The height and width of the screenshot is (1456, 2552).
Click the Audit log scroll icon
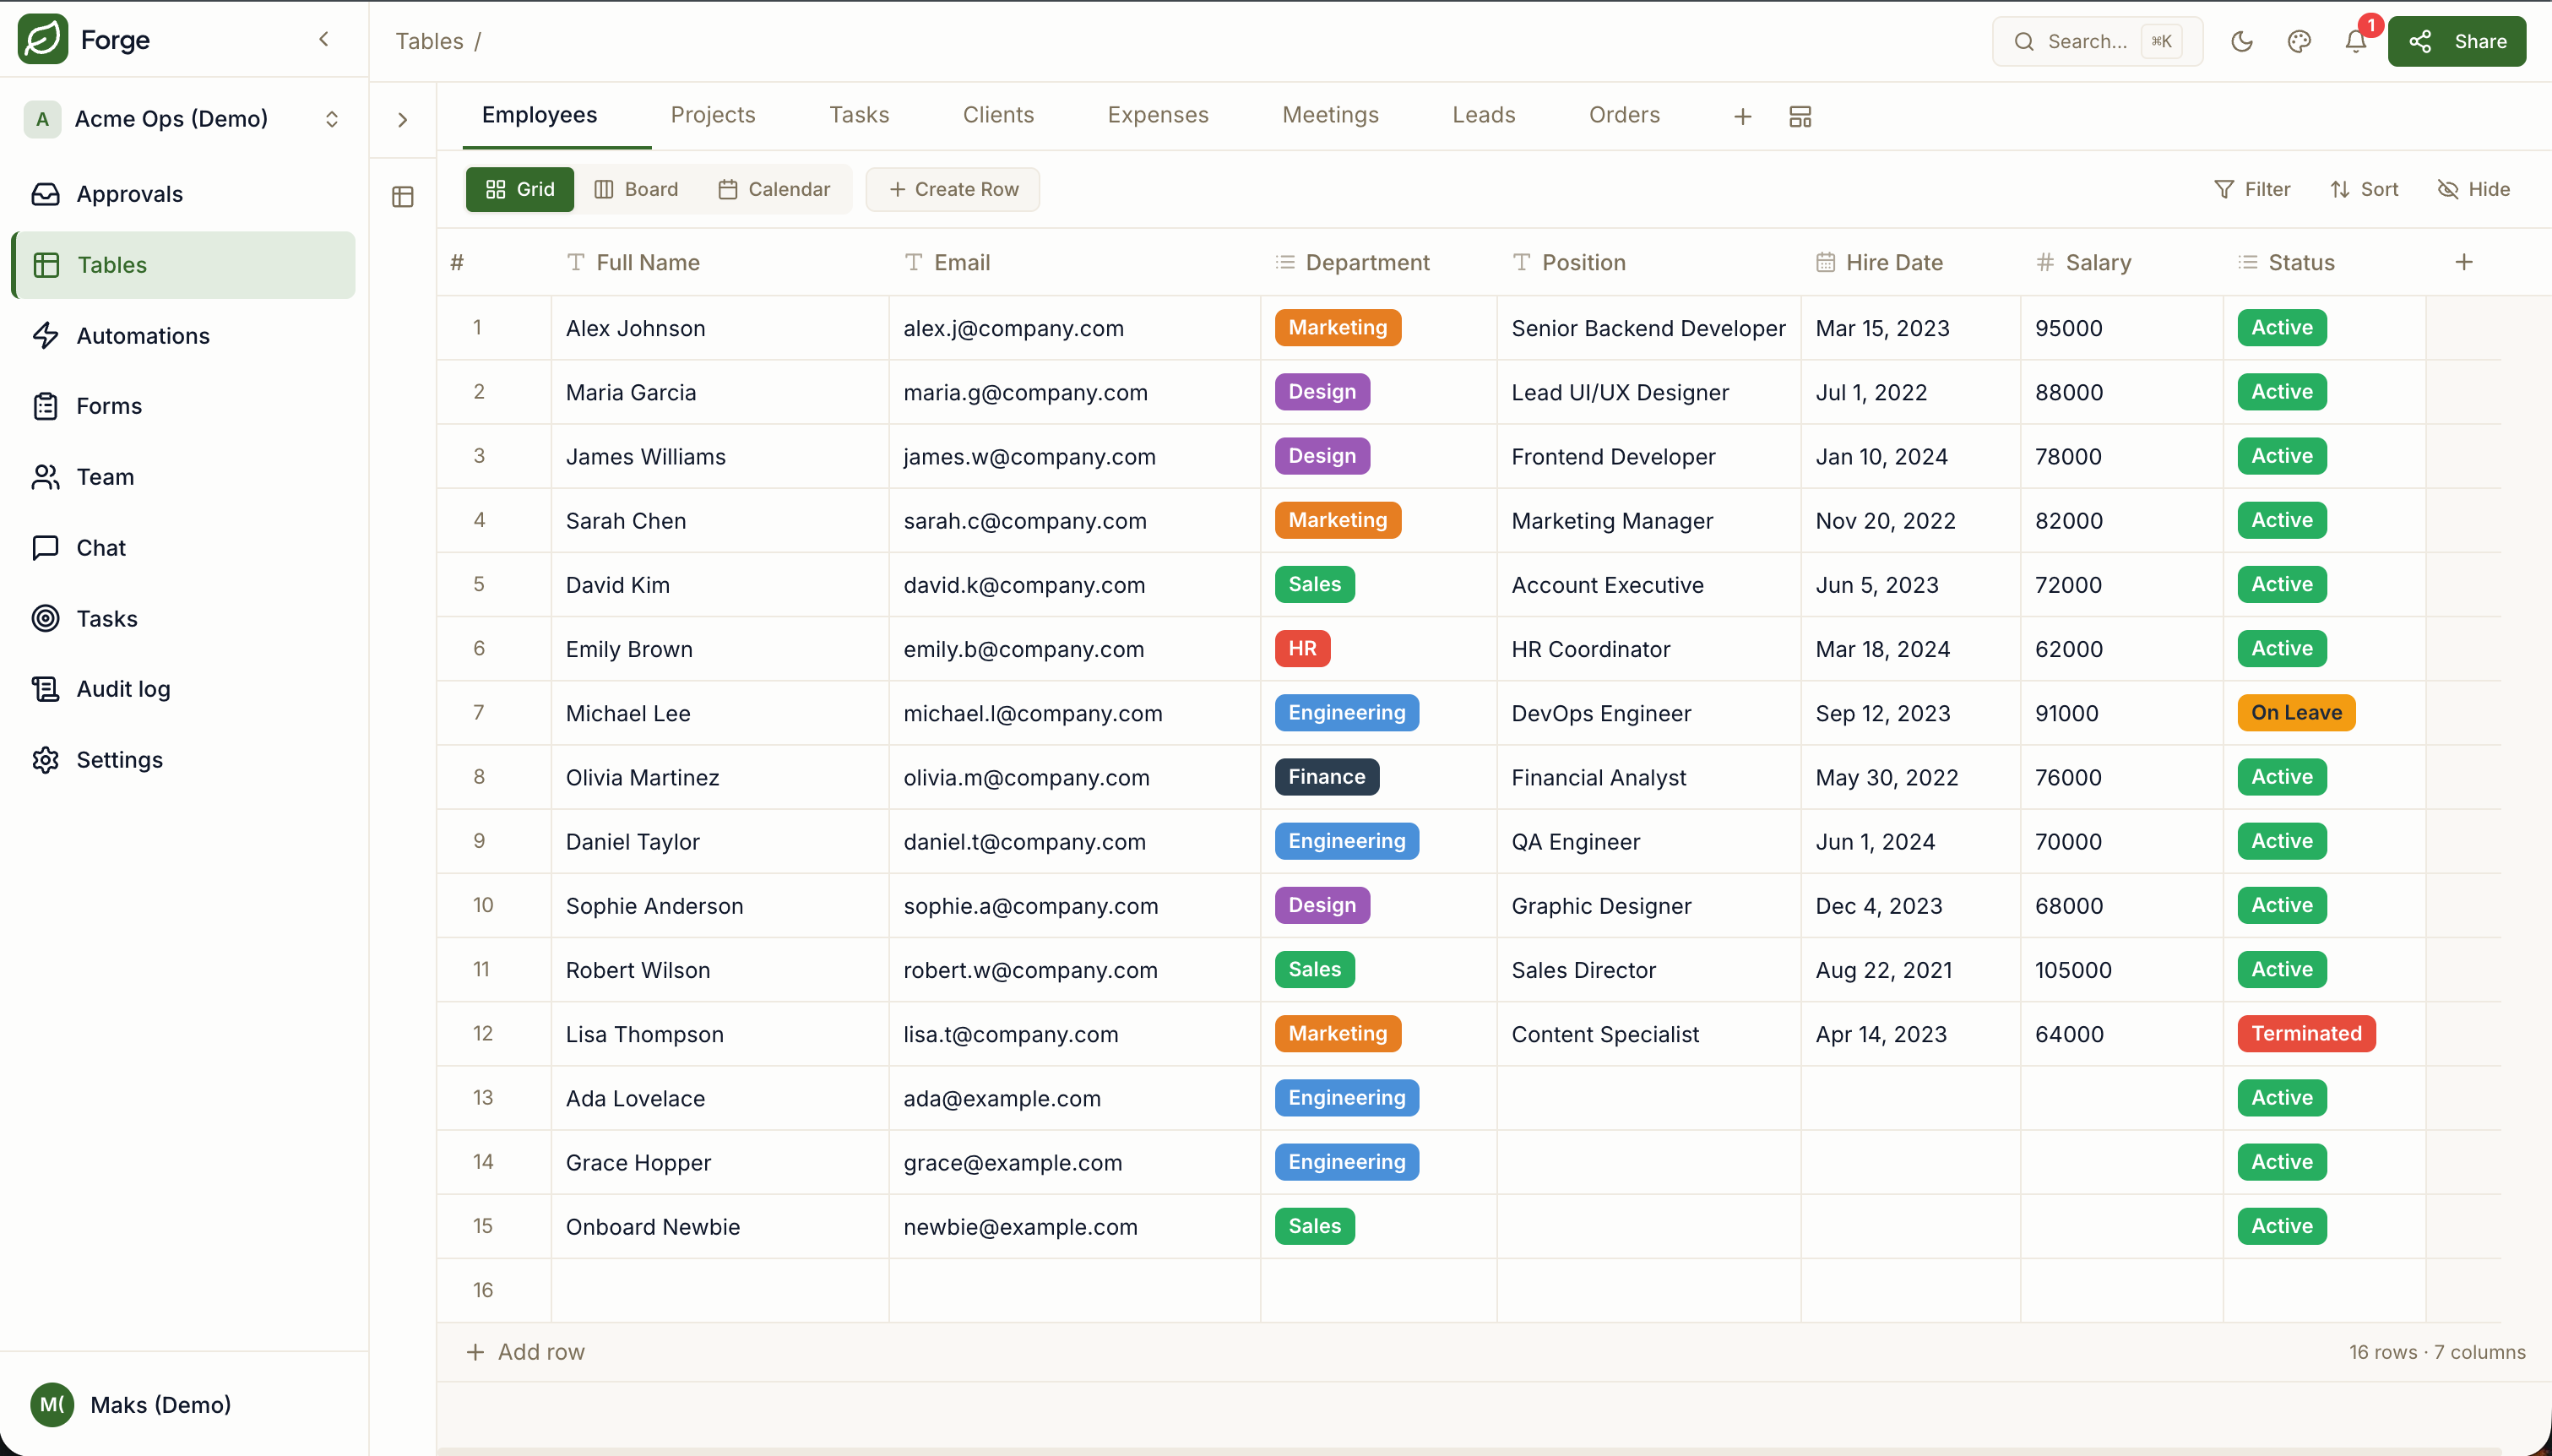click(45, 689)
